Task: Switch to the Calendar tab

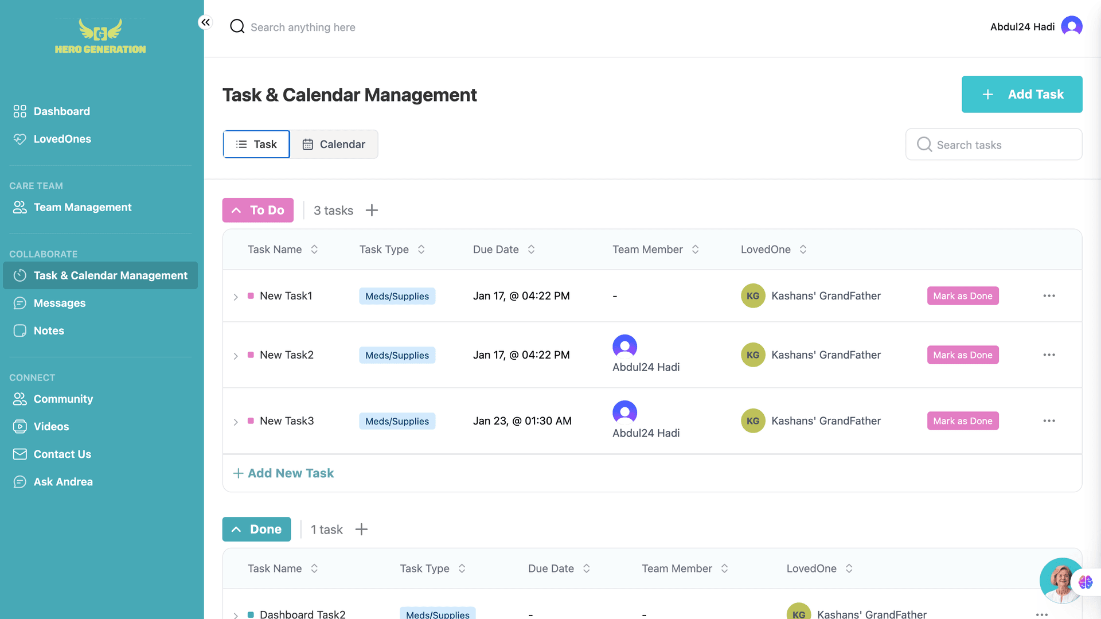Action: pyautogui.click(x=334, y=145)
